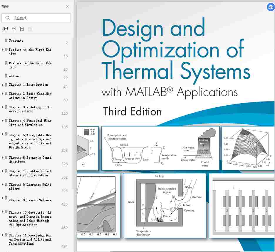This screenshot has width=275, height=252.
Task: Click the bookmark icon beside Chapter 2
Action: [6, 94]
